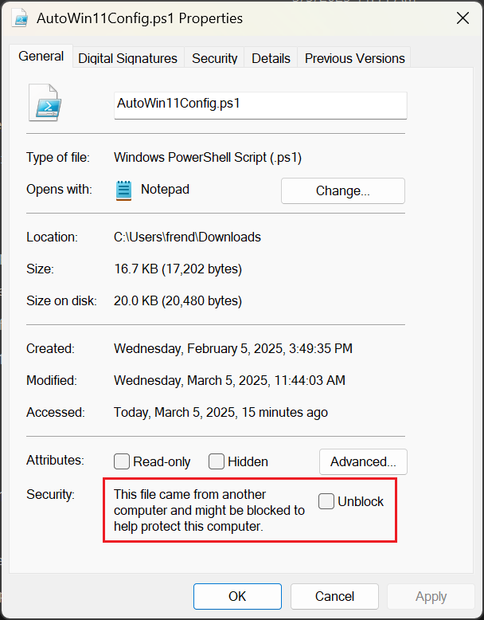
Task: Click the large PowerShell script file icon
Action: click(45, 103)
